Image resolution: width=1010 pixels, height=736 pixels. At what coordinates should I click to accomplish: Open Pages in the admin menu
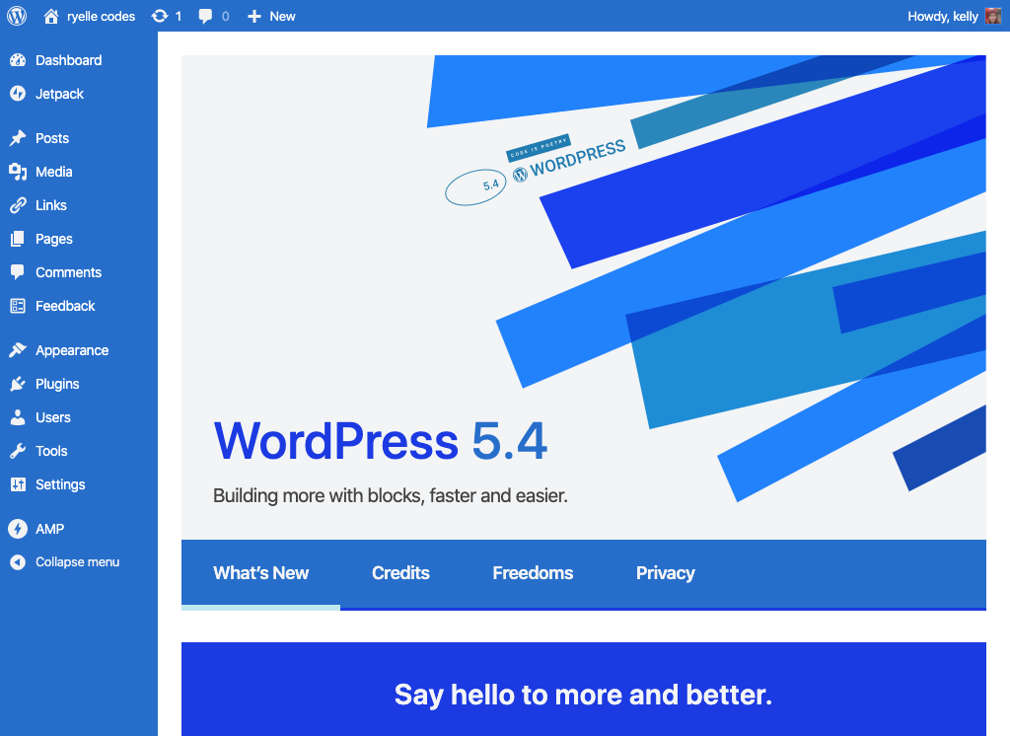click(54, 239)
